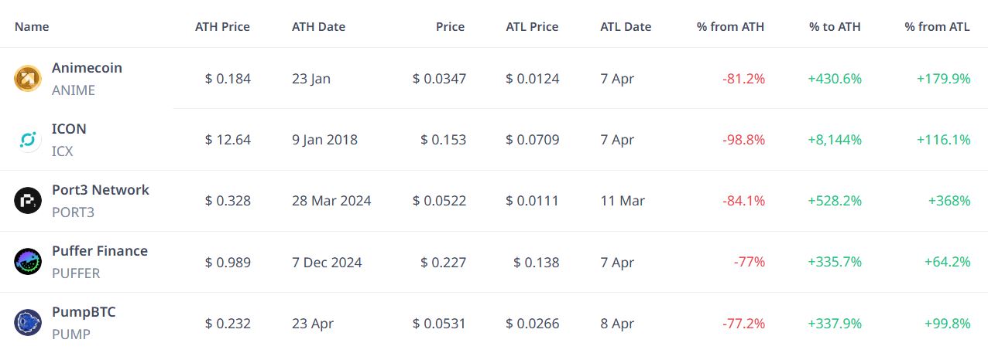This screenshot has width=988, height=353.
Task: Sort by % from ATL header
Action: (937, 26)
